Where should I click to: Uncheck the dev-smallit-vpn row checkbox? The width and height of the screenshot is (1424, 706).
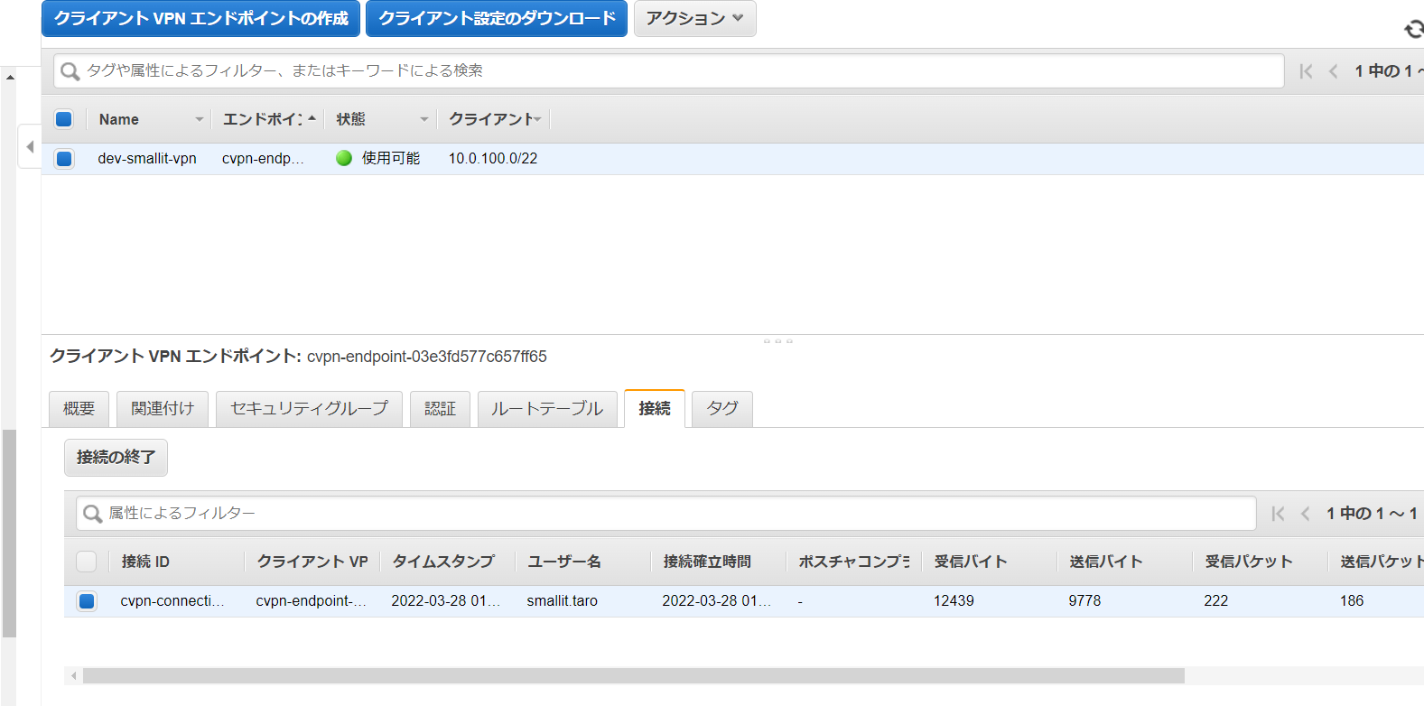pyautogui.click(x=64, y=159)
